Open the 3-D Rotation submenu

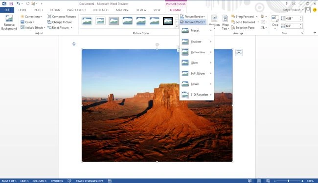(x=197, y=95)
